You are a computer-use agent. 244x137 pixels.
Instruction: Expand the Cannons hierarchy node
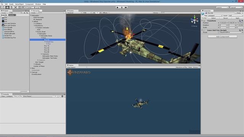click(x=42, y=54)
